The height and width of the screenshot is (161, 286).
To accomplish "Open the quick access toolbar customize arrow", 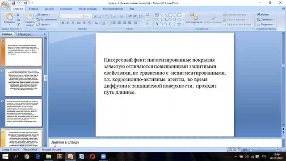I will pyautogui.click(x=32, y=3).
